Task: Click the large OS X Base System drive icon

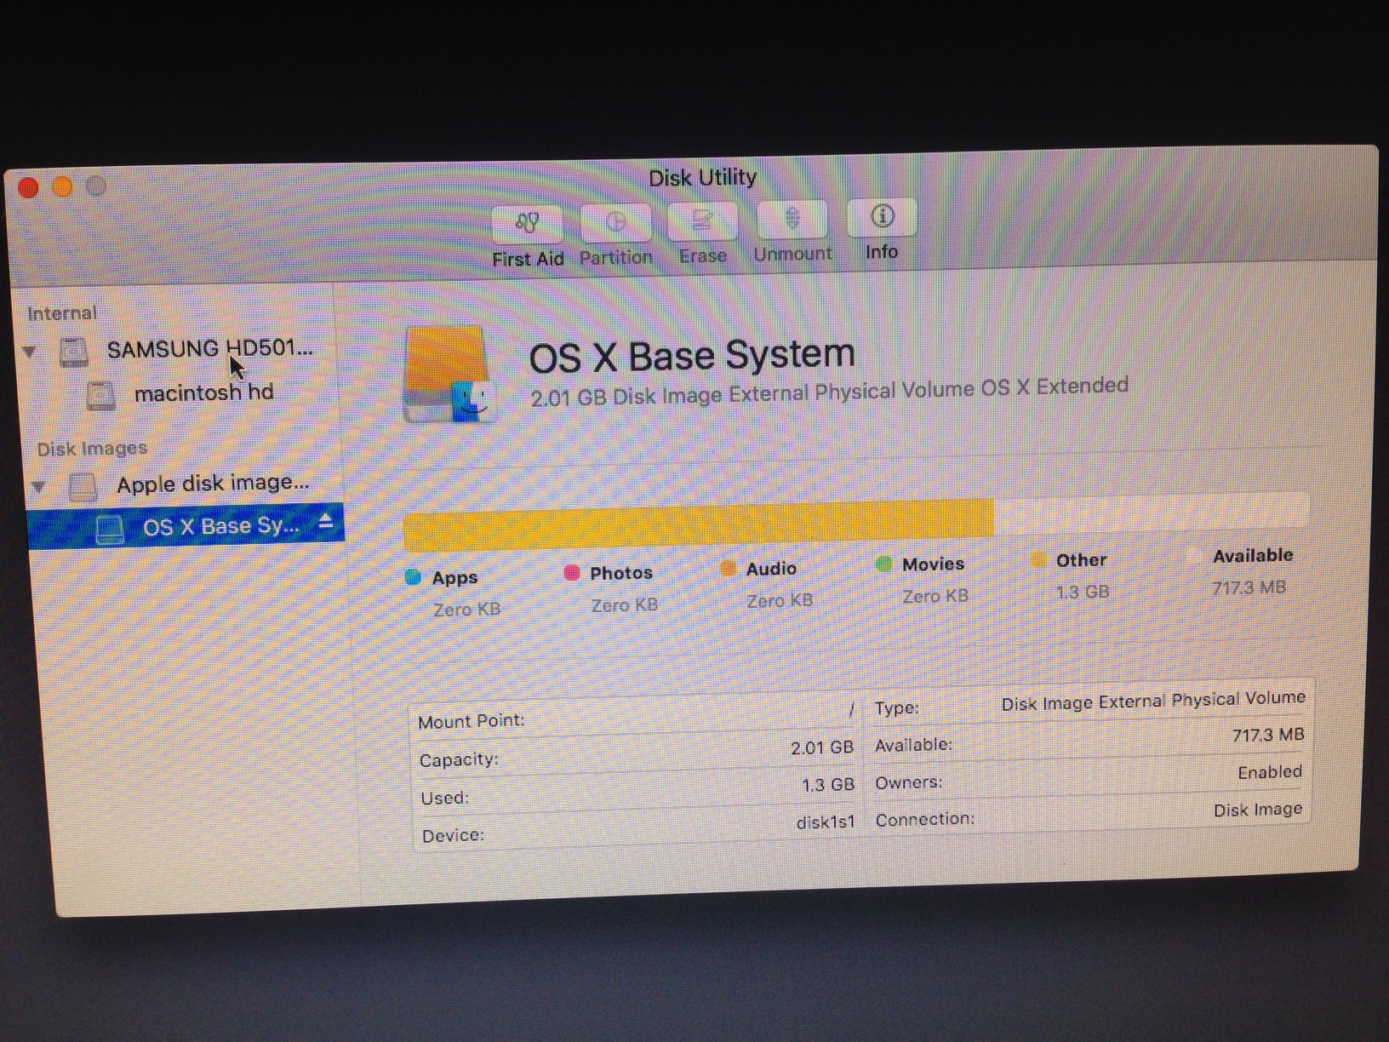Action: (x=449, y=375)
